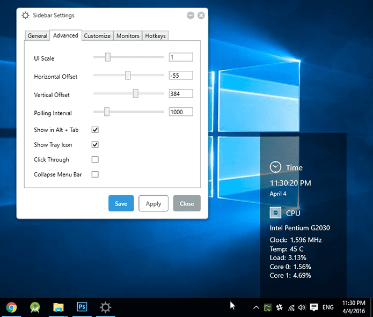Click the "Temp: 45 C" line
The image size is (373, 317).
coord(287,249)
